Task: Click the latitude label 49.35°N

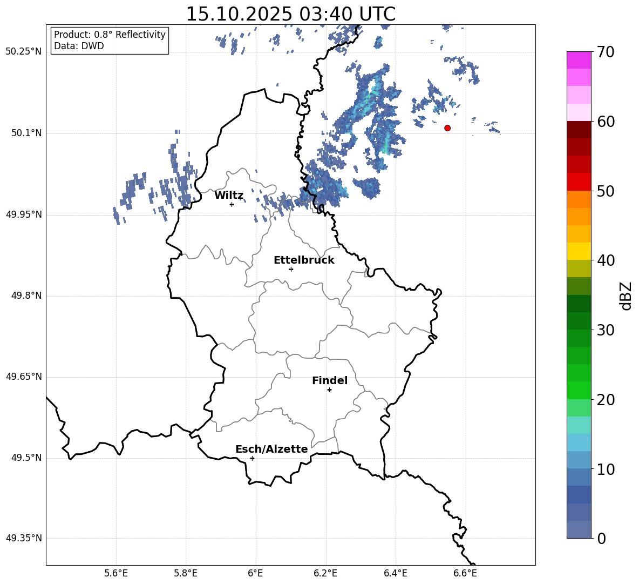Action: pyautogui.click(x=24, y=538)
